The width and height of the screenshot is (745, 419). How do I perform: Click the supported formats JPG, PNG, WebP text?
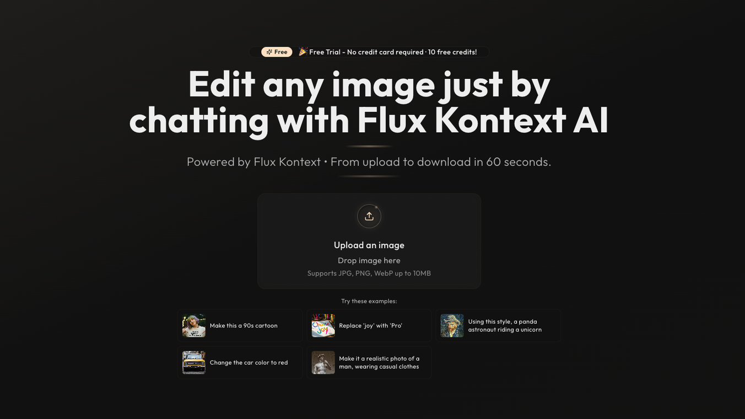369,273
